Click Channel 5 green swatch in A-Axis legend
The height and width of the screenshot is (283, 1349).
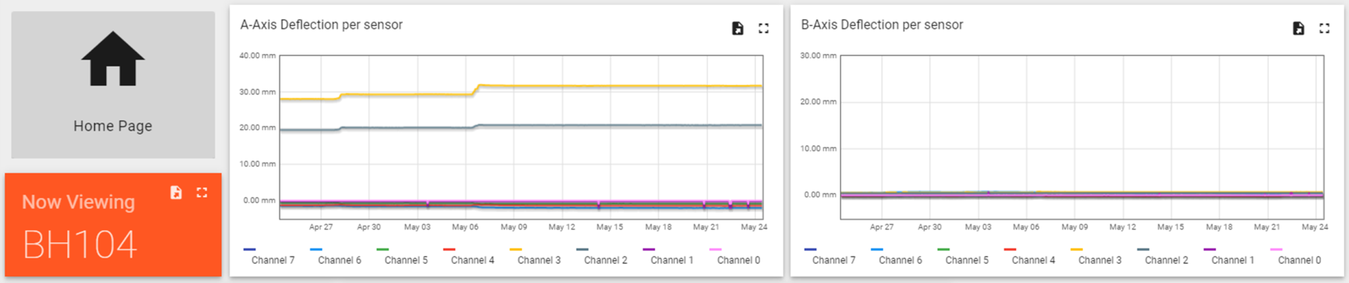point(383,250)
